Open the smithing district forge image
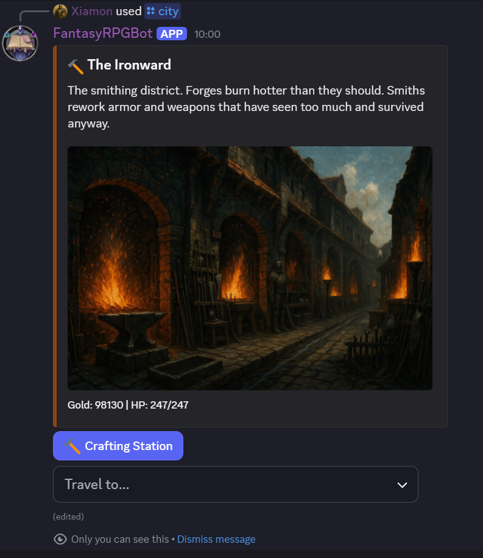This screenshot has width=483, height=558. tap(250, 268)
